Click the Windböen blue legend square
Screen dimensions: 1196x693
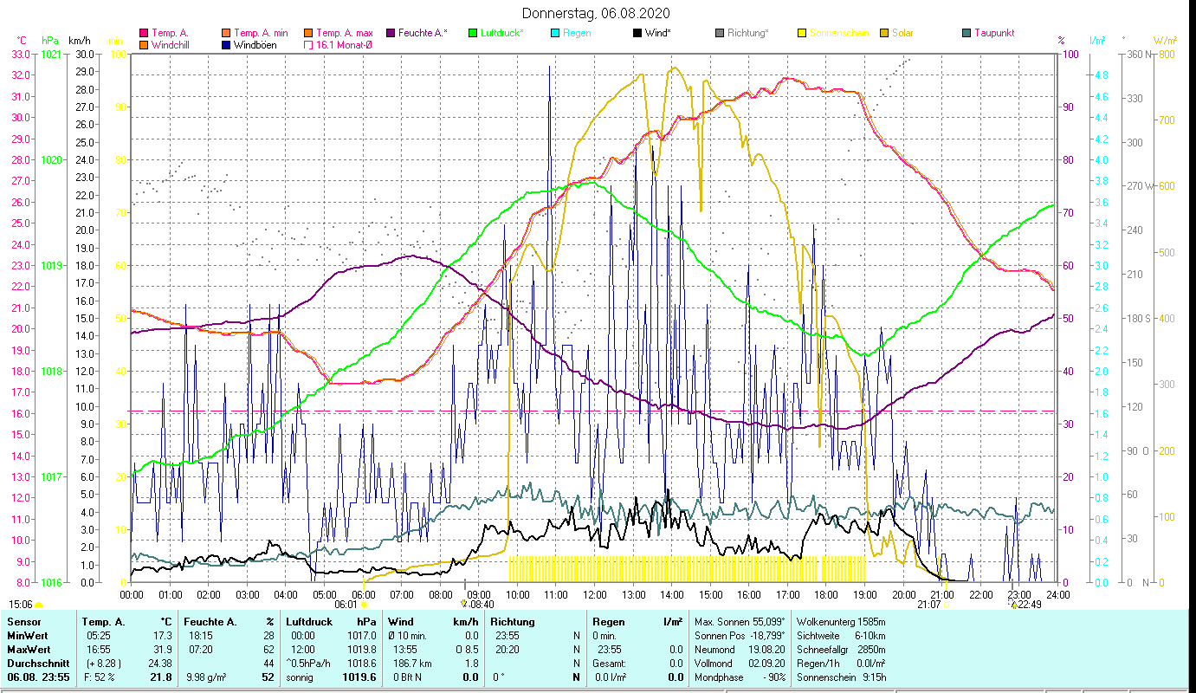(x=226, y=45)
